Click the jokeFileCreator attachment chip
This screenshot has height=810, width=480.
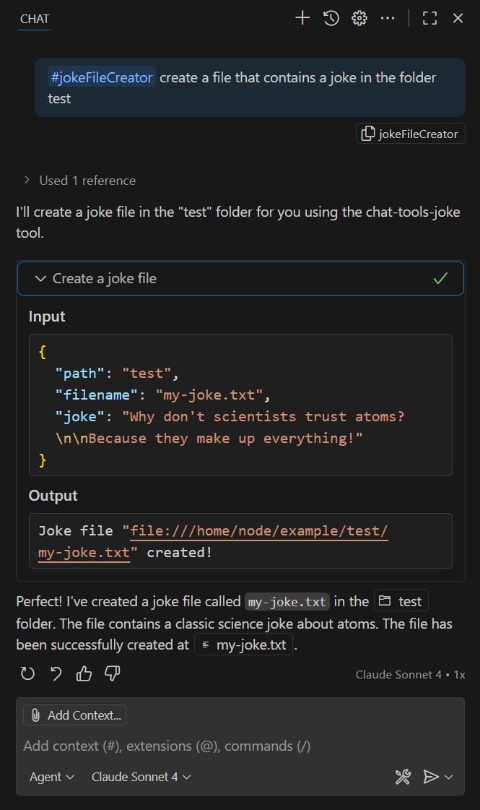pos(411,134)
